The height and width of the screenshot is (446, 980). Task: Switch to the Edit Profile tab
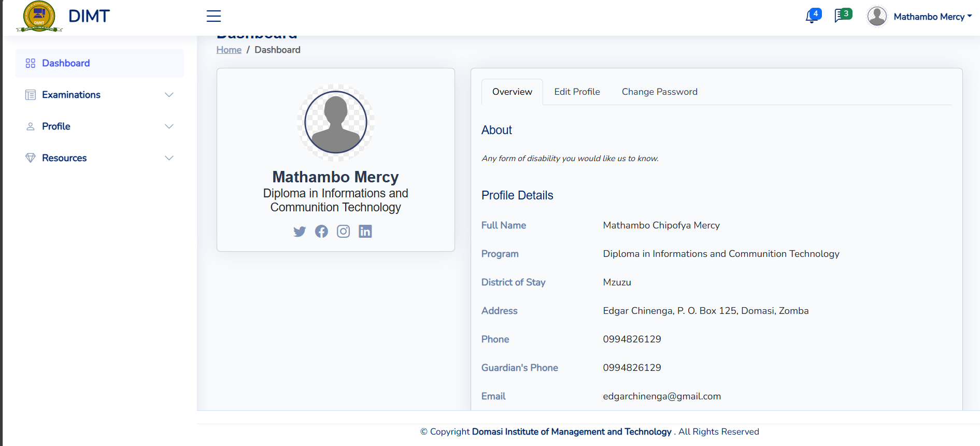coord(577,92)
